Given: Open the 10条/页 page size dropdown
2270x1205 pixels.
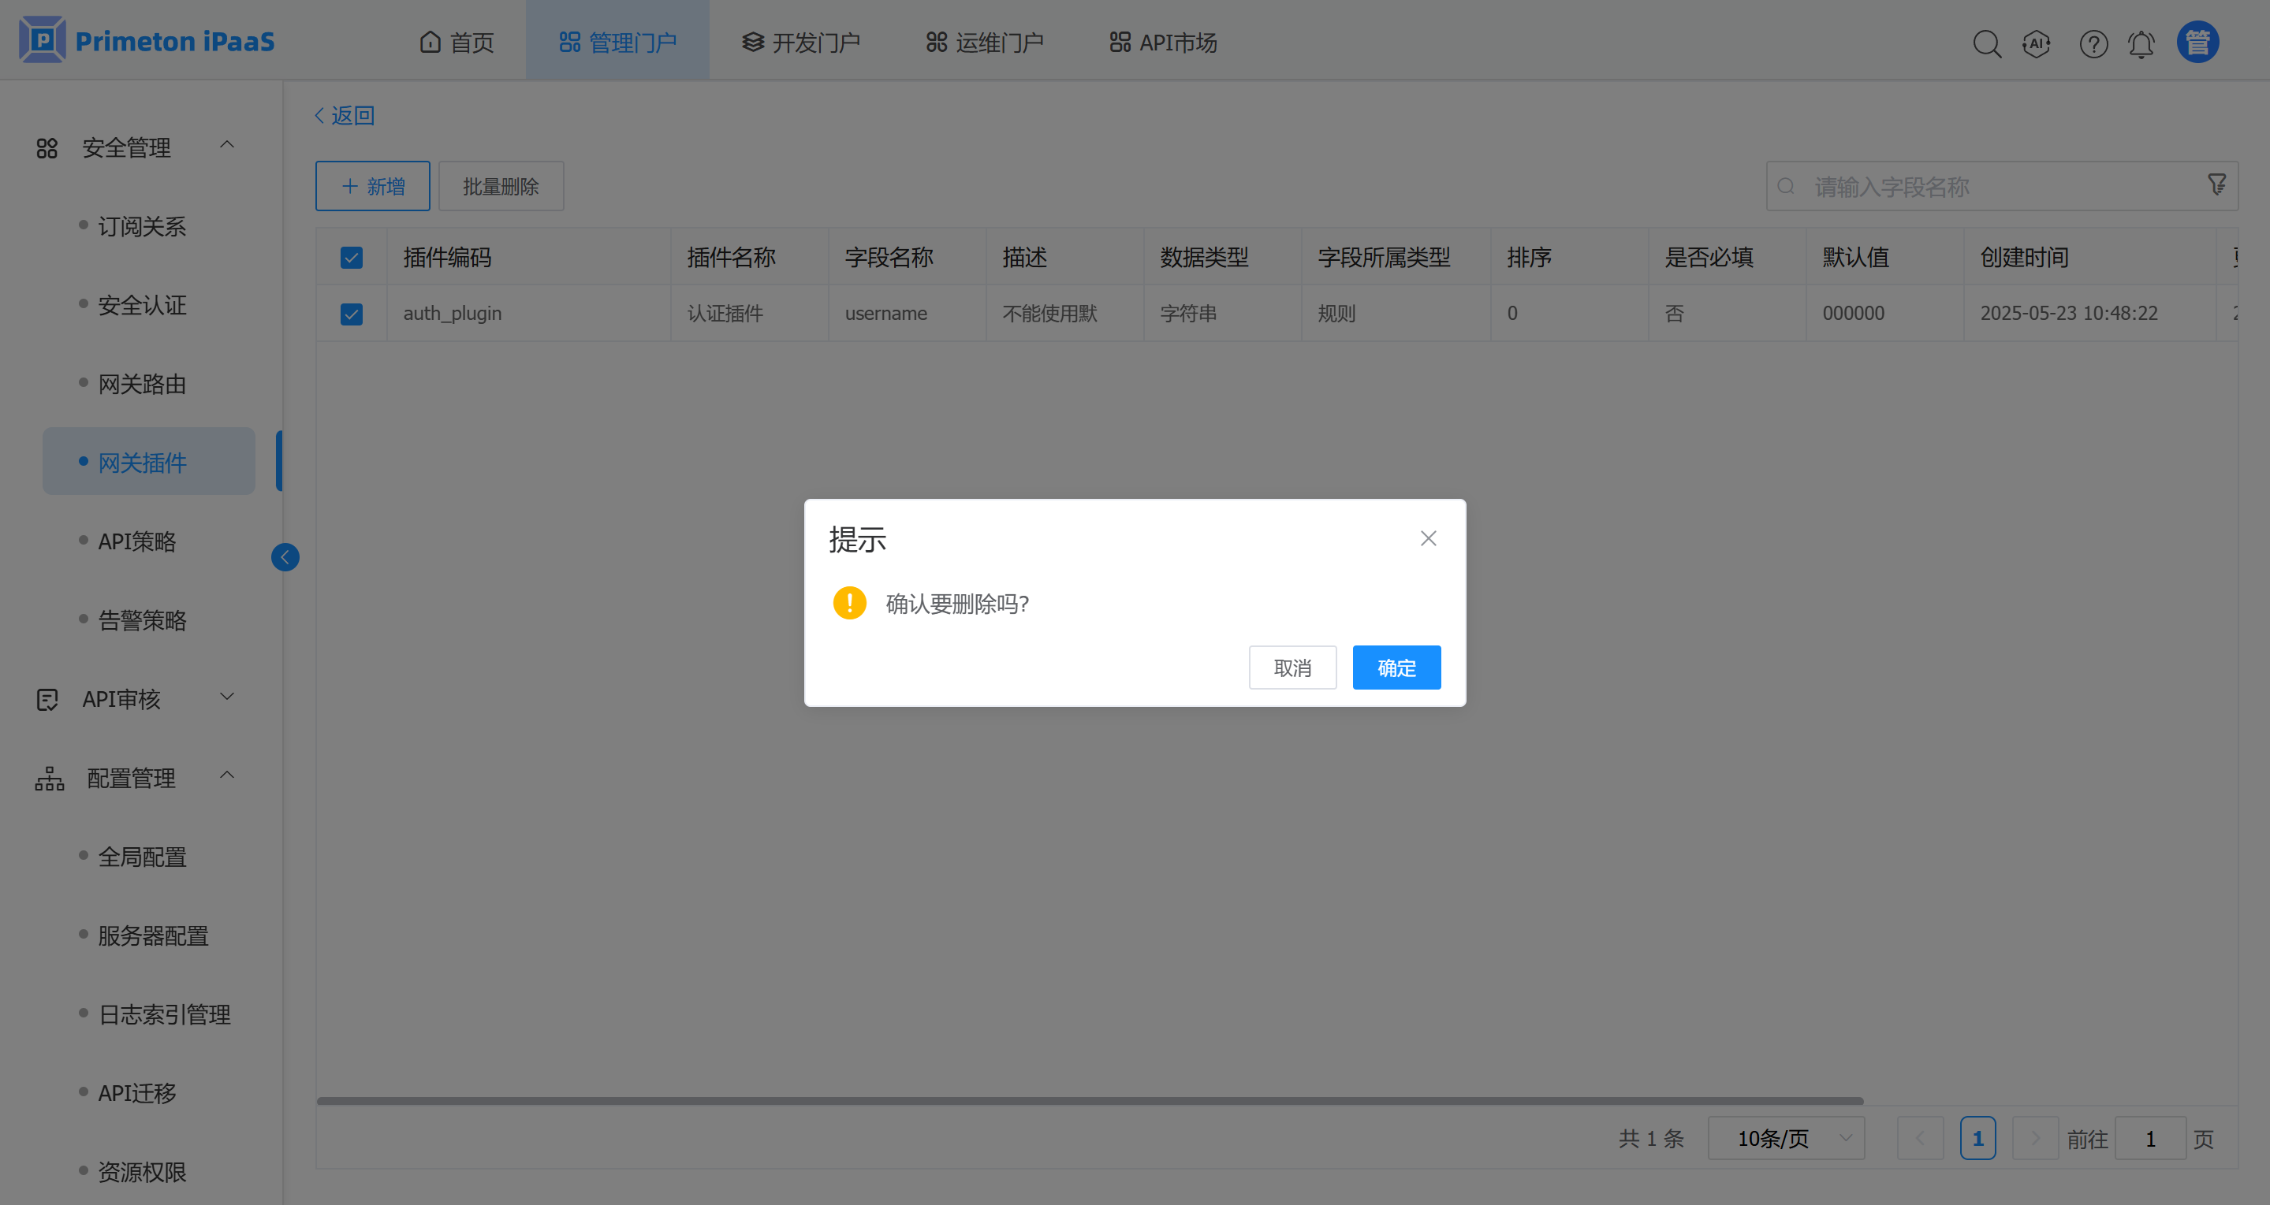Looking at the screenshot, I should [1785, 1138].
